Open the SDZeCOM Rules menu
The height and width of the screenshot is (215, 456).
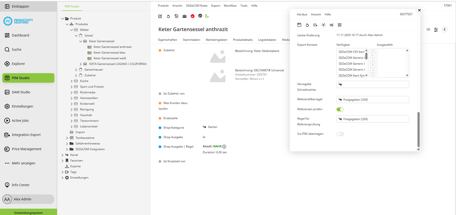197,6
